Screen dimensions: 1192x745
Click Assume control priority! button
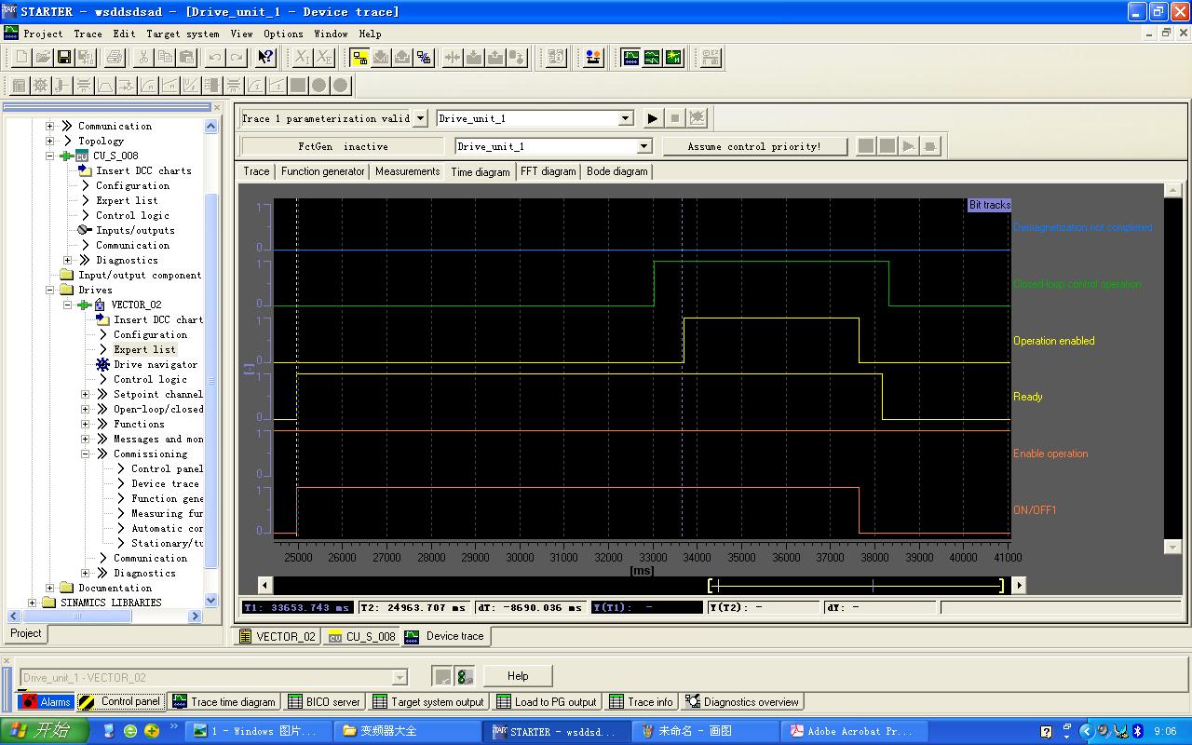pyautogui.click(x=754, y=146)
